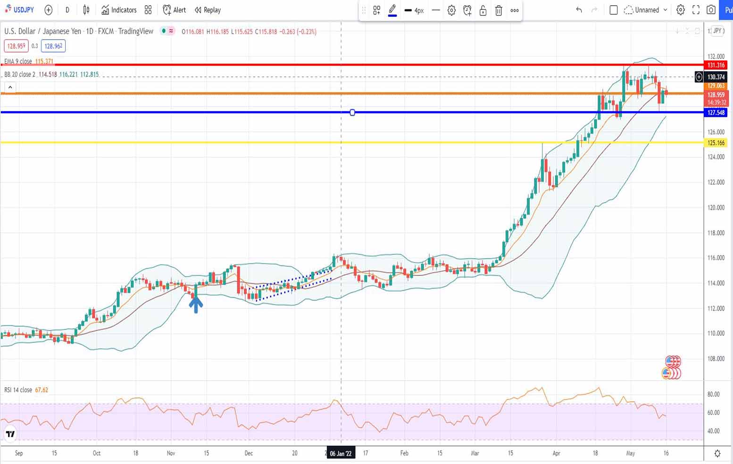Open the line style dropdown
Viewport: 733px width, 464px height.
click(436, 10)
